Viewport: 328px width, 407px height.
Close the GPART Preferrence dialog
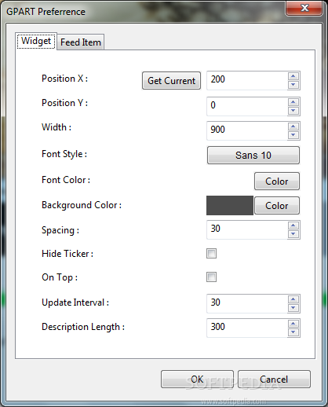click(x=304, y=8)
